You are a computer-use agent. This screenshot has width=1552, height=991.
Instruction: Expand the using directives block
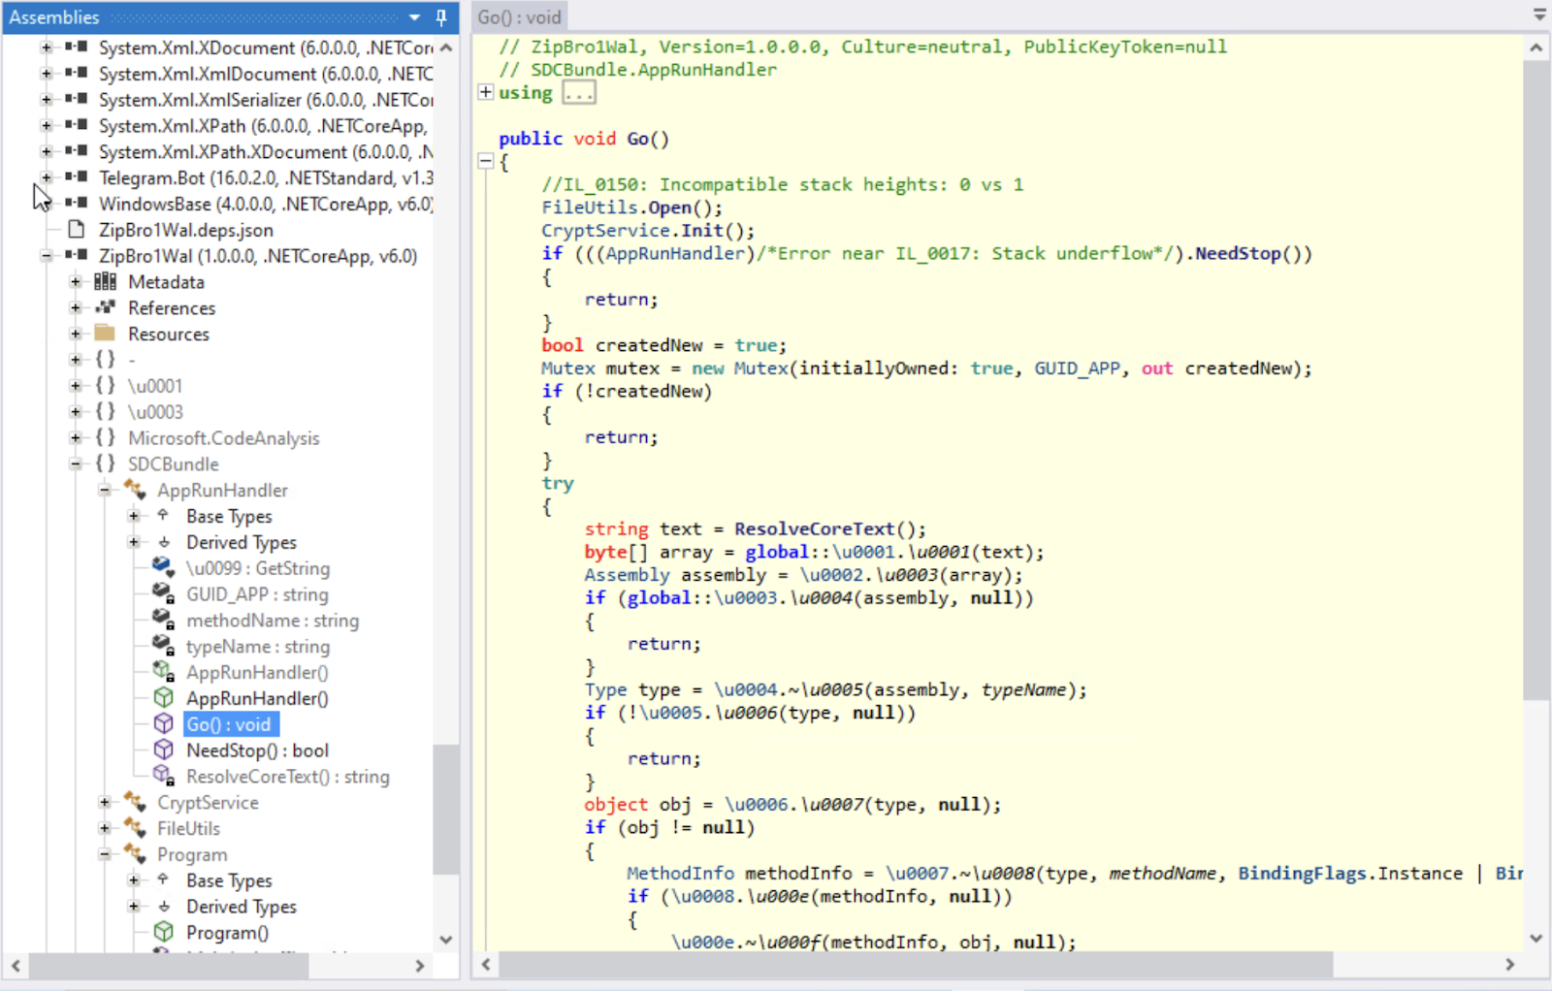coord(486,93)
